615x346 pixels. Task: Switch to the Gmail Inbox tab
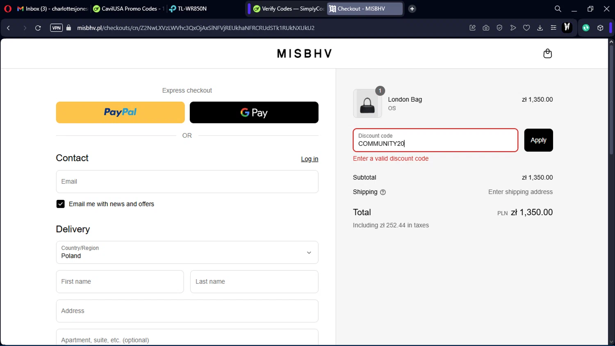click(x=52, y=9)
